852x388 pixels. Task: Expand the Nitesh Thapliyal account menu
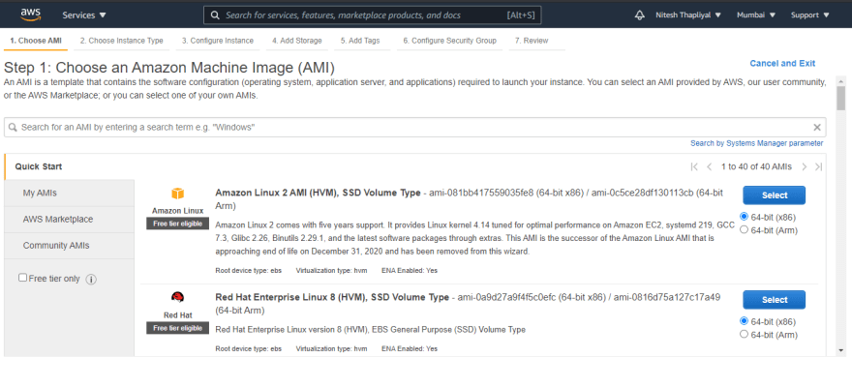(688, 15)
